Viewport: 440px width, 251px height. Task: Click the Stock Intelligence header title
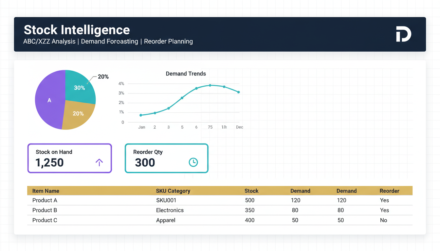(x=77, y=30)
